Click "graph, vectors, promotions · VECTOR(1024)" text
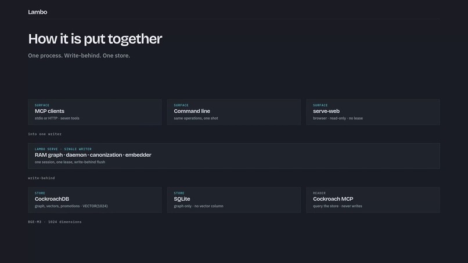Image resolution: width=468 pixels, height=263 pixels. click(71, 206)
